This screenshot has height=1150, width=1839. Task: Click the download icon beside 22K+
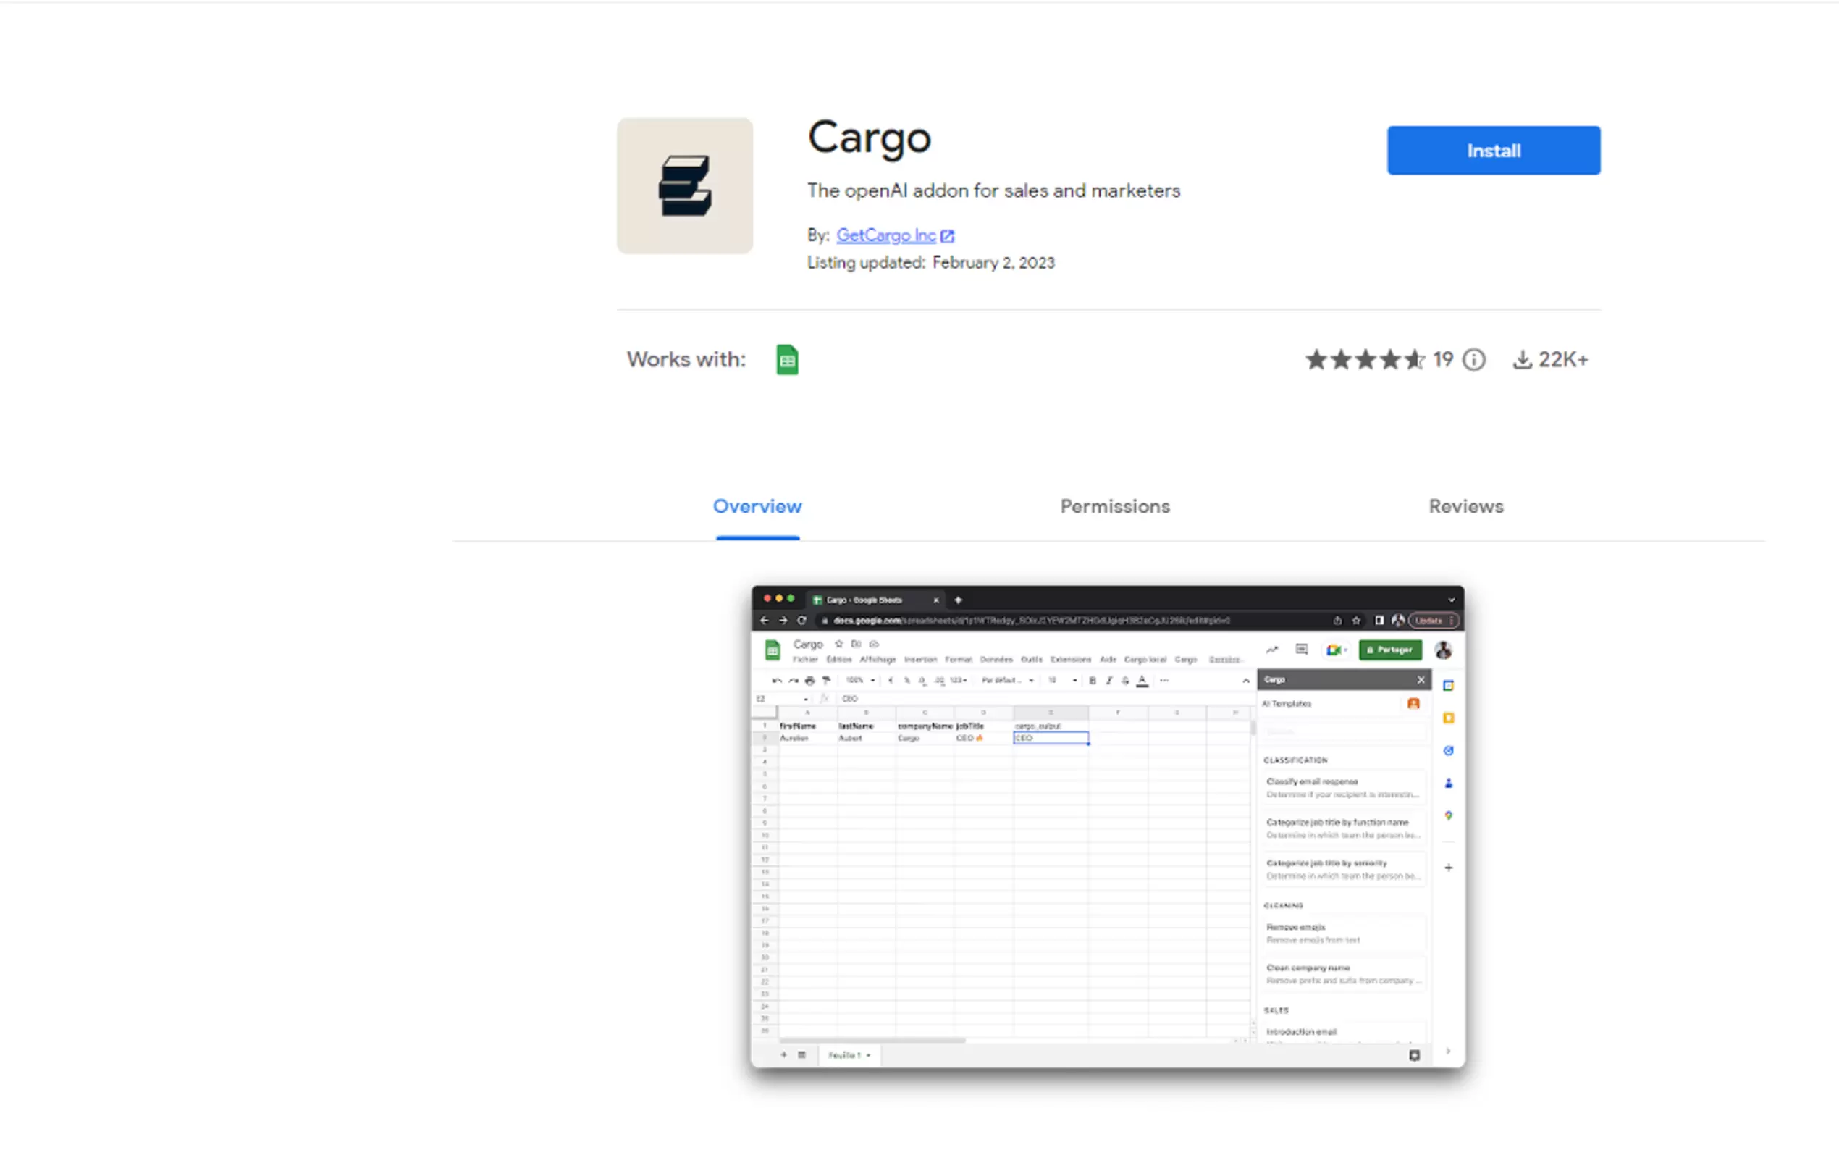(1522, 360)
